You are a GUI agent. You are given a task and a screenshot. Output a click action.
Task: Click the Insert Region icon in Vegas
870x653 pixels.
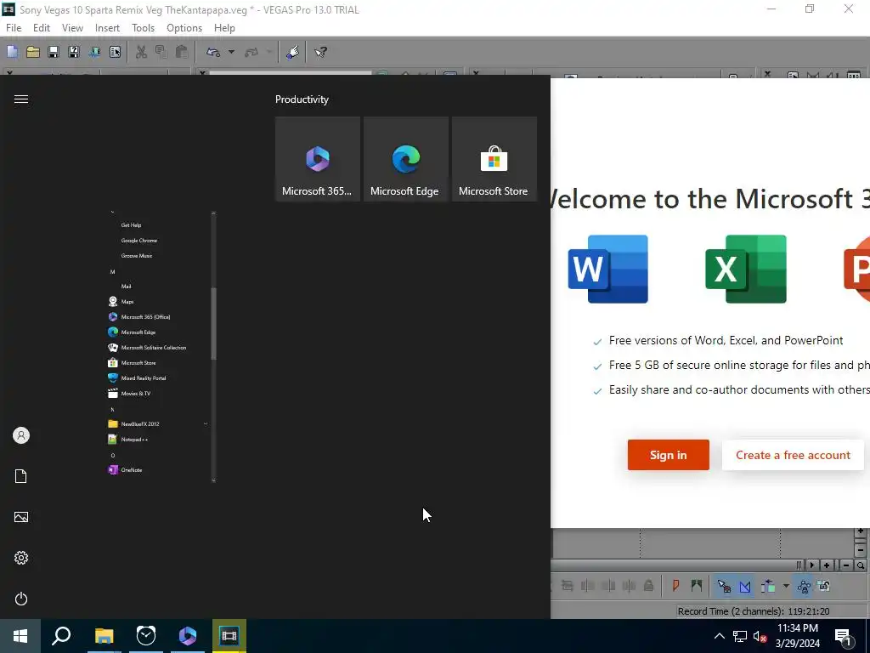(x=696, y=586)
